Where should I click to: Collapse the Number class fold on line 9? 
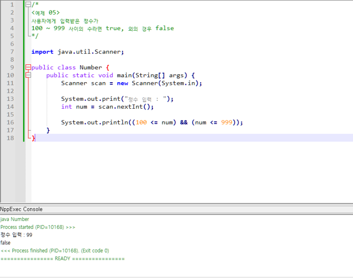(x=28, y=67)
